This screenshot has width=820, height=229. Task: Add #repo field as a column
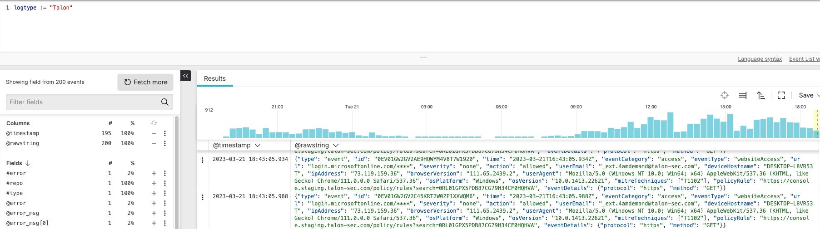coord(154,183)
